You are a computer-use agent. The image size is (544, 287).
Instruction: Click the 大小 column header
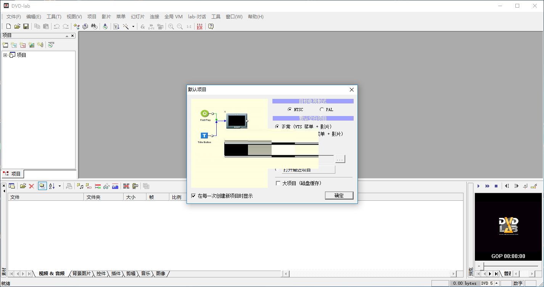pyautogui.click(x=135, y=197)
